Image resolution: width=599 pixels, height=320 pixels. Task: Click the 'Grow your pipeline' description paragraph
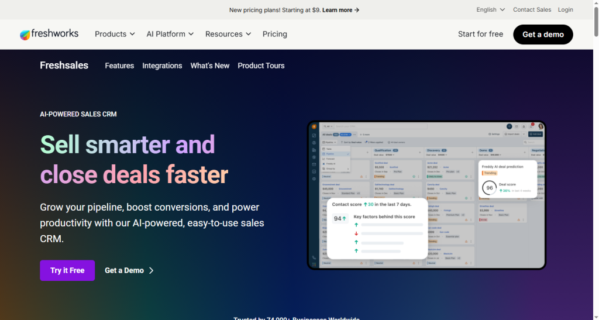point(152,223)
